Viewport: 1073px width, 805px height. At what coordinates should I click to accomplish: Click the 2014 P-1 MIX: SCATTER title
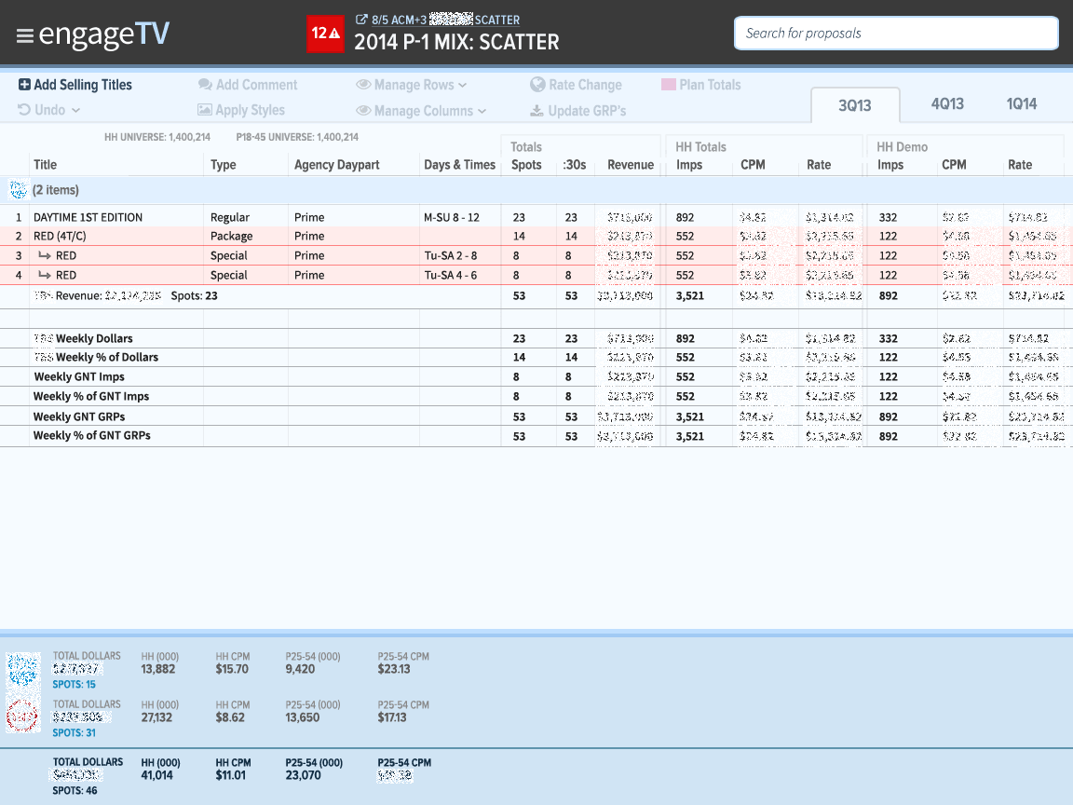click(x=456, y=43)
